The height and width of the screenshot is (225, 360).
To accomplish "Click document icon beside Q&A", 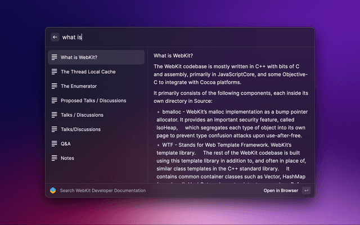I will (54, 143).
